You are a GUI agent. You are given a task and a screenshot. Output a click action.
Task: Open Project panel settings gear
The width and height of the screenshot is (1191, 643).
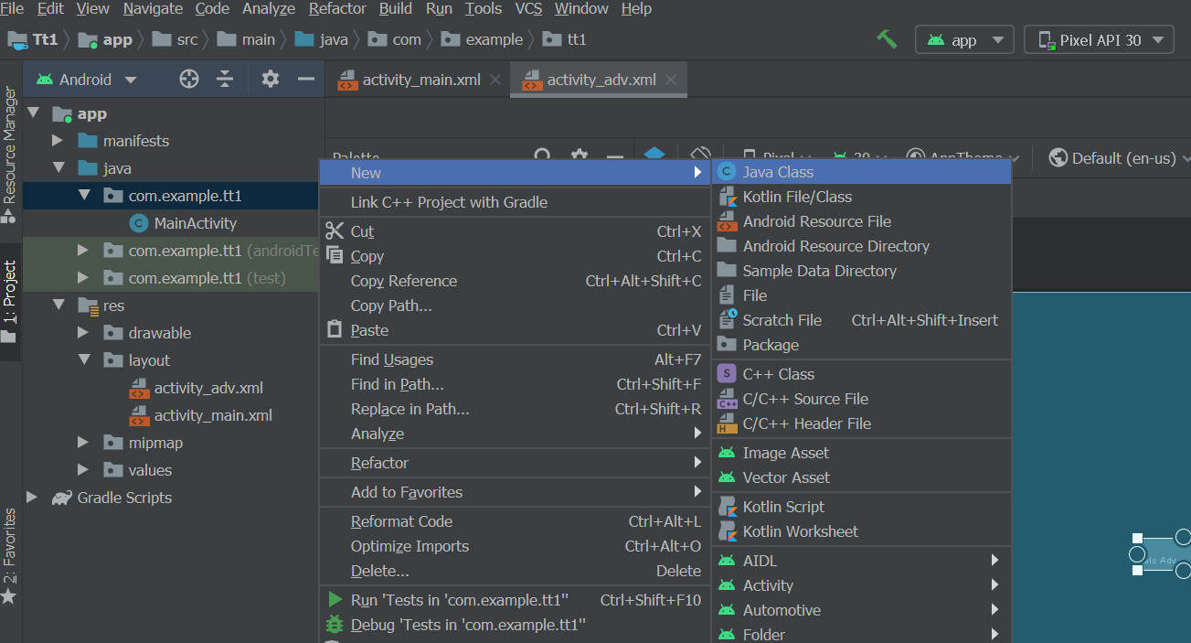pyautogui.click(x=270, y=79)
